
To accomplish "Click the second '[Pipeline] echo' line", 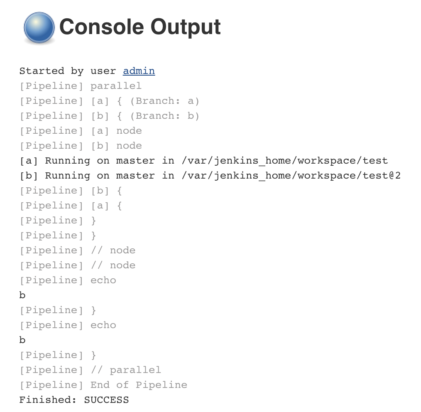I will (68, 325).
